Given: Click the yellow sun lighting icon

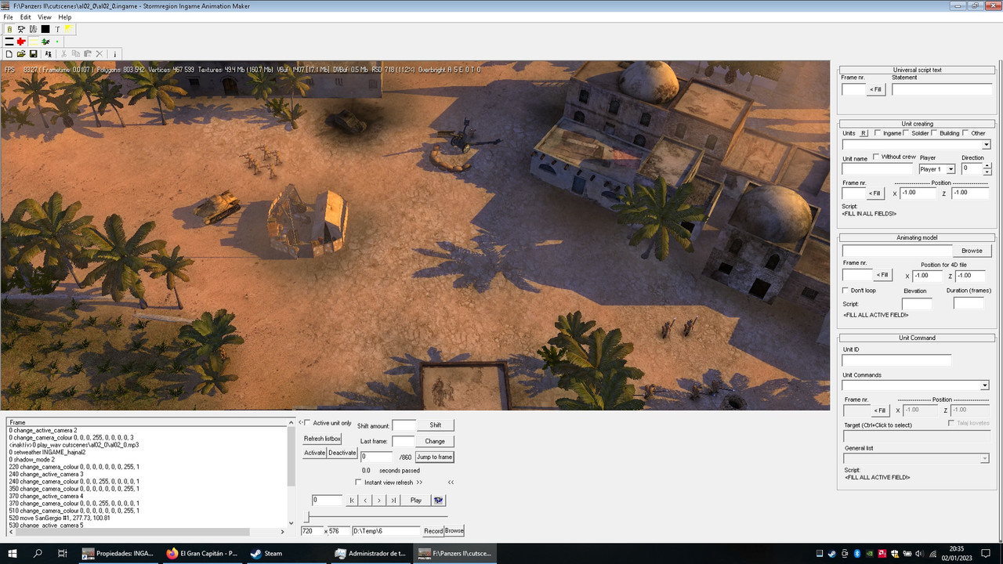Looking at the screenshot, I should click(68, 29).
